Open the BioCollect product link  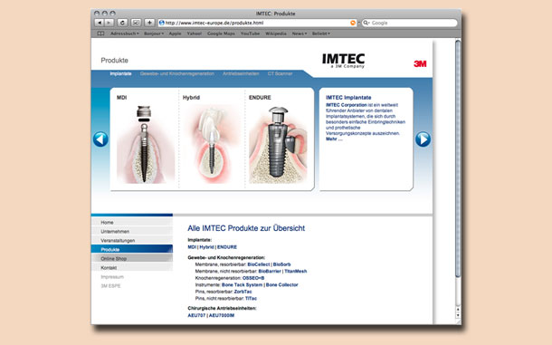pyautogui.click(x=259, y=264)
